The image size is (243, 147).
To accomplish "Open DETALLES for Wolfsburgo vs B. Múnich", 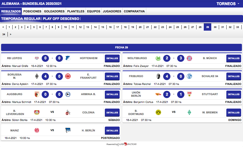I will (234, 58).
